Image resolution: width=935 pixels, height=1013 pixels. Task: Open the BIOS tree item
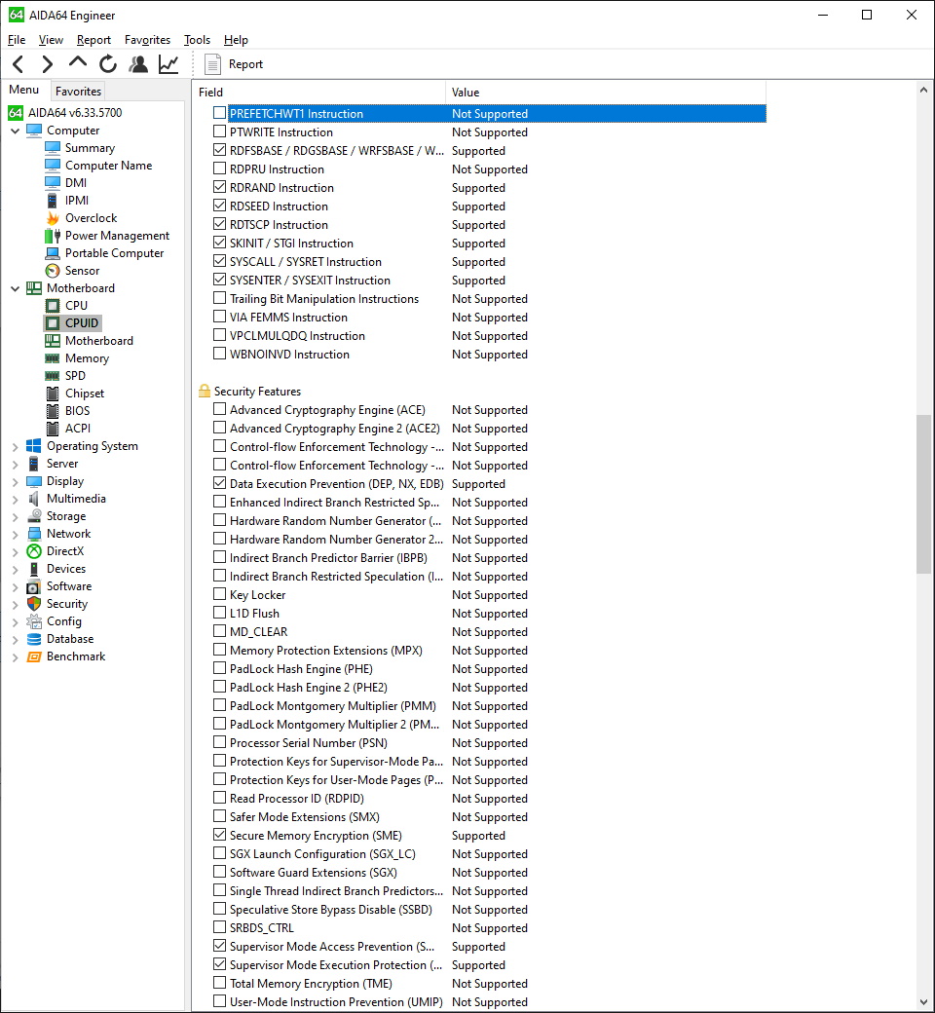[x=78, y=410]
